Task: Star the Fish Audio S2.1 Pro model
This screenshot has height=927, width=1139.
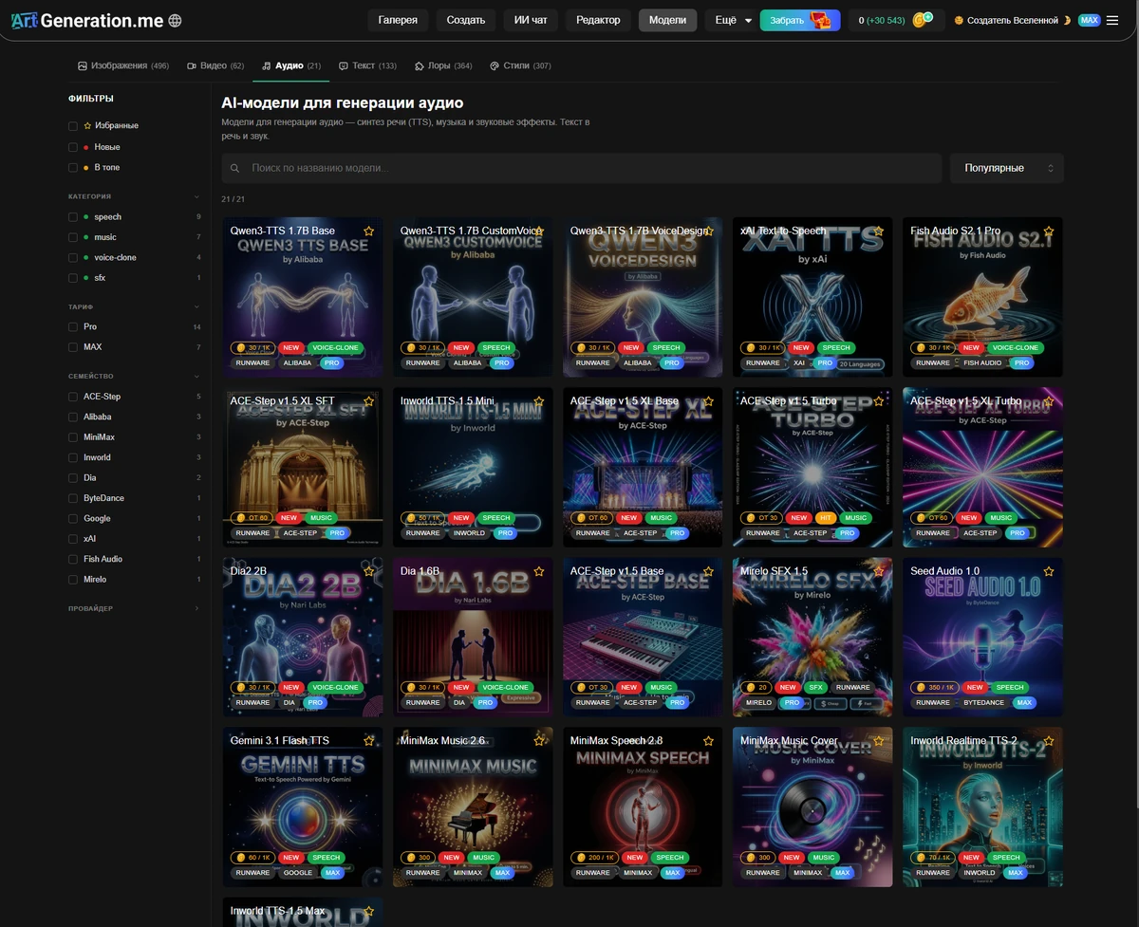Action: point(1049,231)
